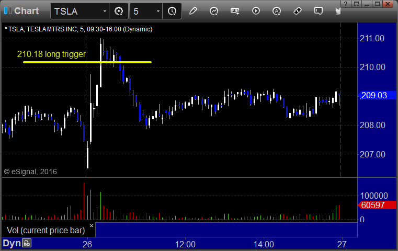Click the 'Vol (current price bar)' label
The image size is (398, 251).
[x=46, y=230]
